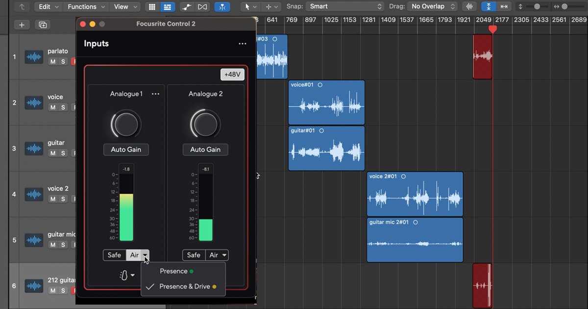Viewport: 588px width, 309px height.
Task: Click the ruler at position 1025
Action: [331, 20]
